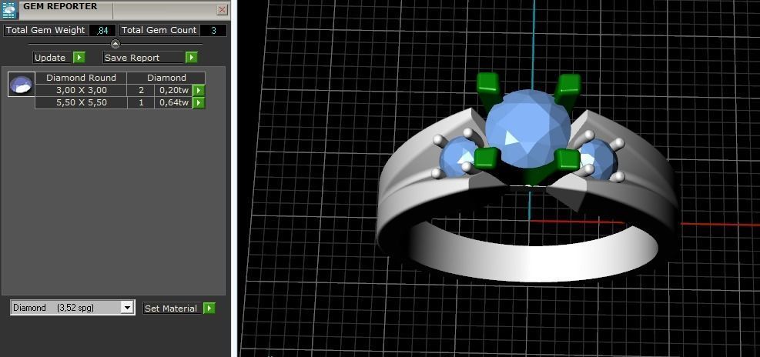Click the '0,64tw' weight cell
The image size is (760, 357).
click(173, 102)
